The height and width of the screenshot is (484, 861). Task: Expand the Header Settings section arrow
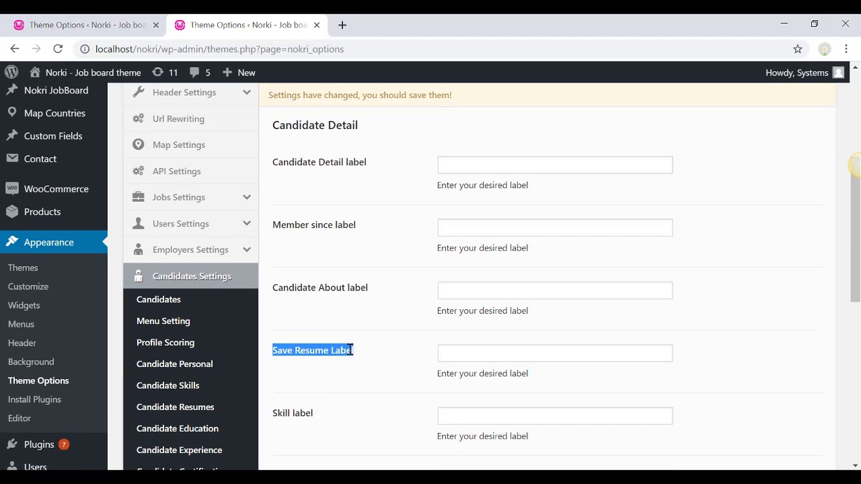(x=247, y=92)
